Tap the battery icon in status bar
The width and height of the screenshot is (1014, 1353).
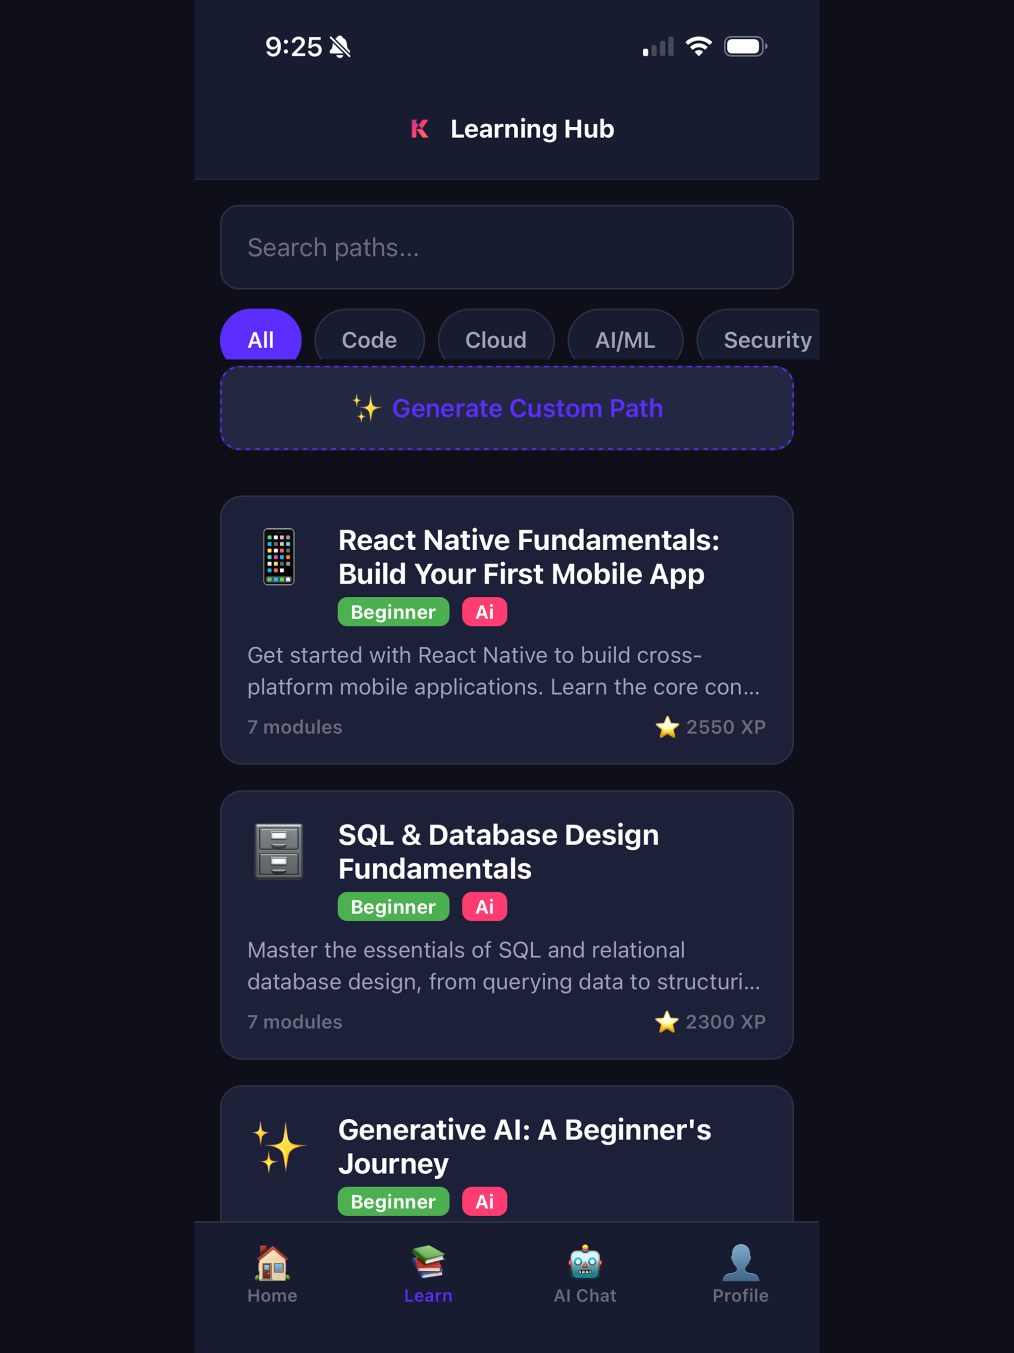click(x=746, y=47)
